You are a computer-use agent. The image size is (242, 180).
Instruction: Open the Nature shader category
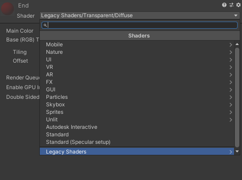tap(137, 52)
